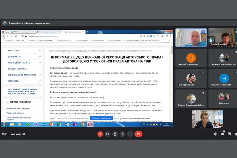Raise hand in the meeting

[115, 134]
